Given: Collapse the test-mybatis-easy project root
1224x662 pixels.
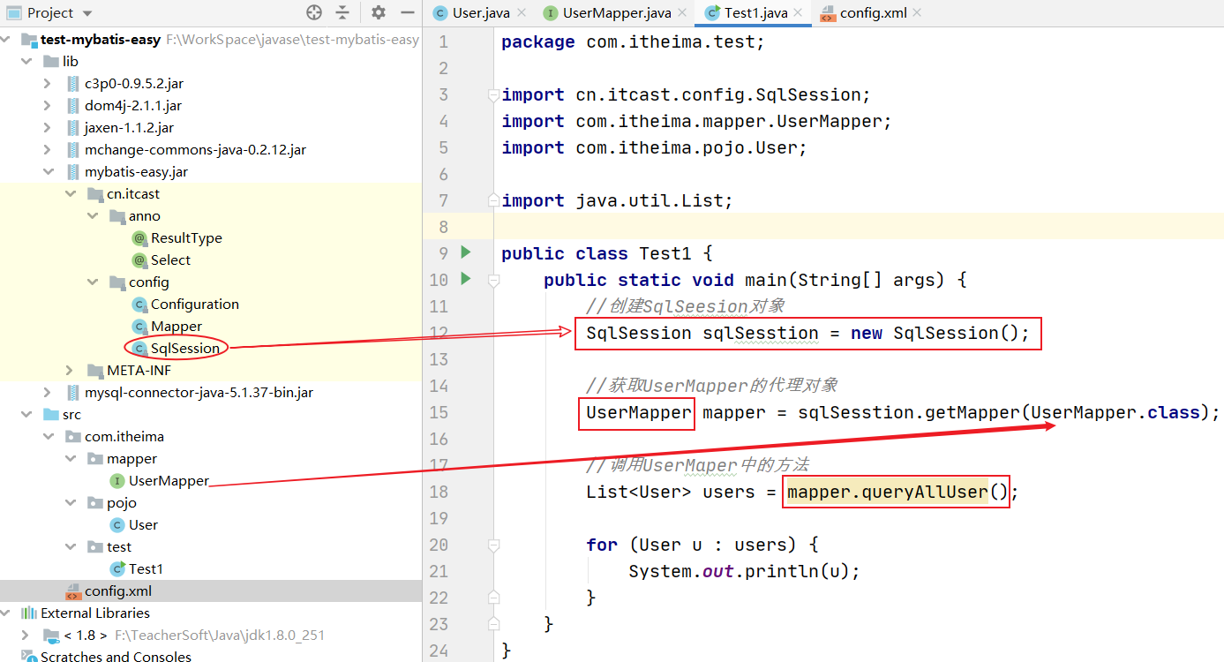Looking at the screenshot, I should pyautogui.click(x=7, y=40).
